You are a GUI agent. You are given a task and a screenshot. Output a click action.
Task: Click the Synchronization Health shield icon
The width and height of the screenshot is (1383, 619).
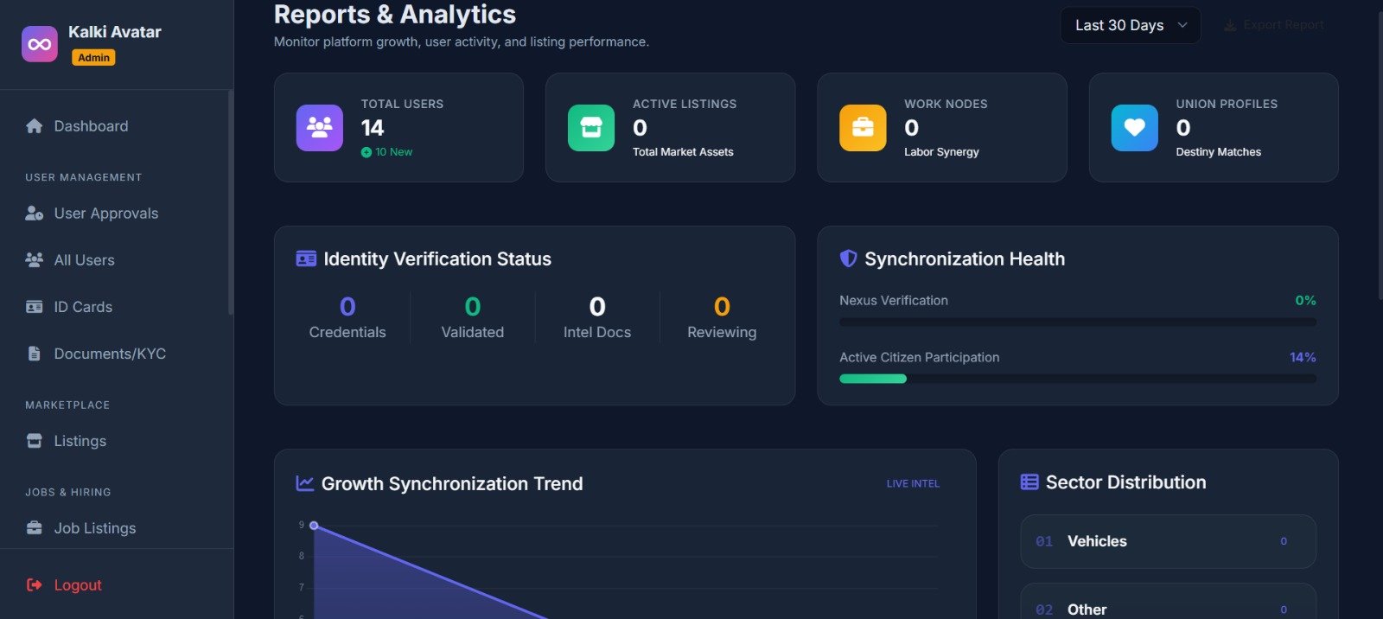tap(848, 258)
